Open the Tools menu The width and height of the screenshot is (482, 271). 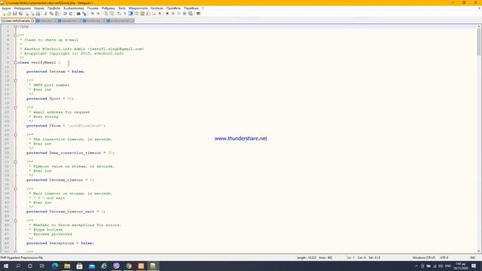coord(122,8)
